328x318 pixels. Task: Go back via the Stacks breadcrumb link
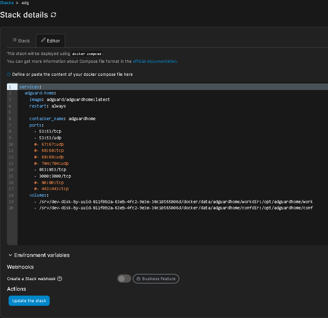click(7, 2)
